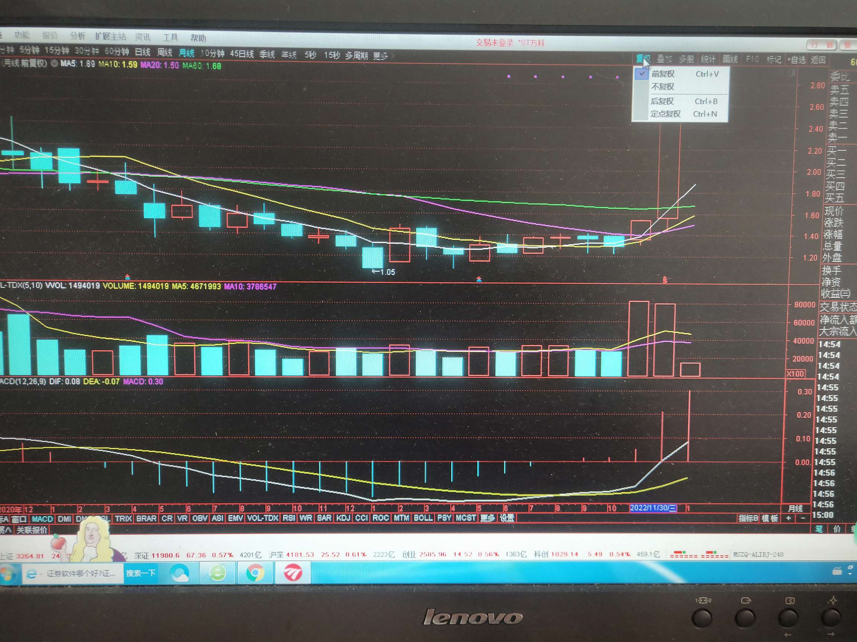Open the 复权 dropdown in the toolbar

pos(643,59)
